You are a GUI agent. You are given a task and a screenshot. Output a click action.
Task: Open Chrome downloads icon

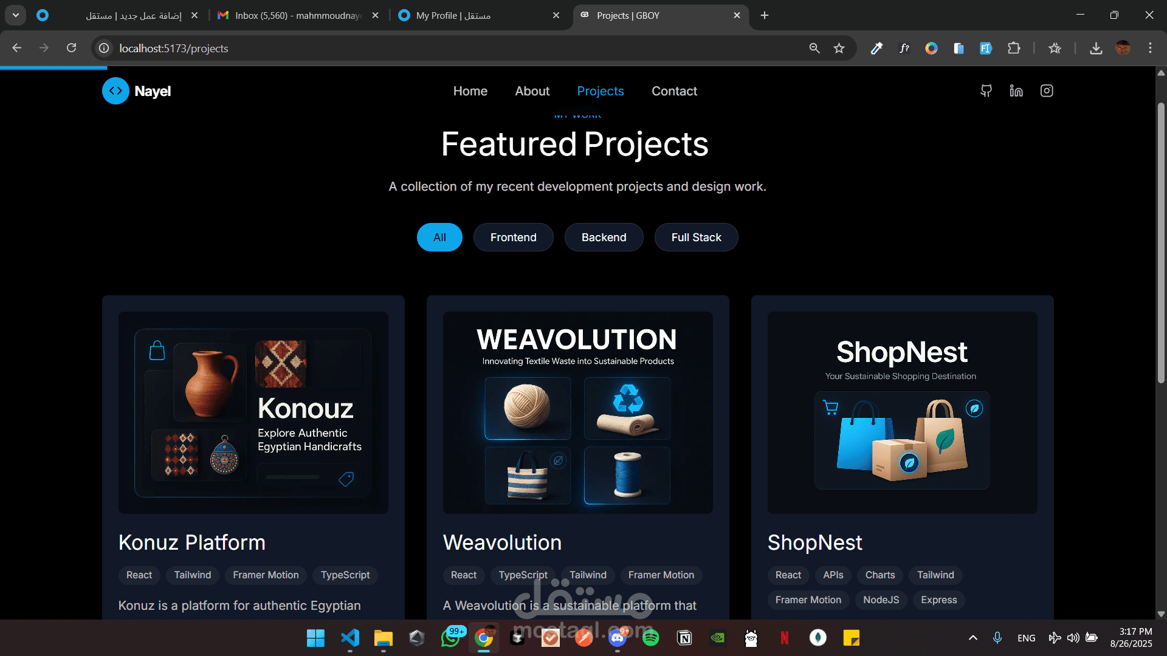pyautogui.click(x=1096, y=49)
